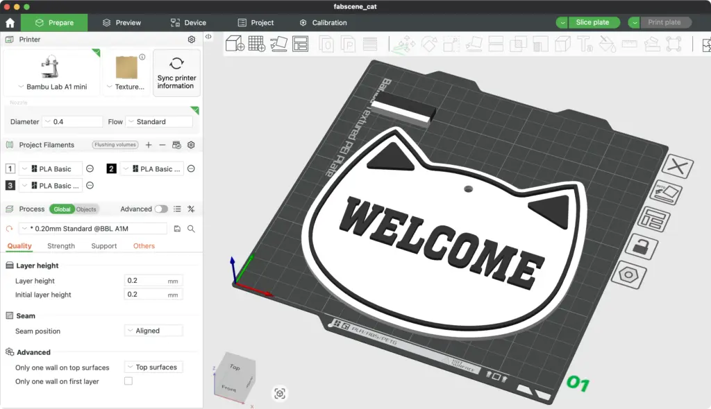Open the 0.20mm Standard preset dropdown
This screenshot has height=409, width=711.
point(93,229)
